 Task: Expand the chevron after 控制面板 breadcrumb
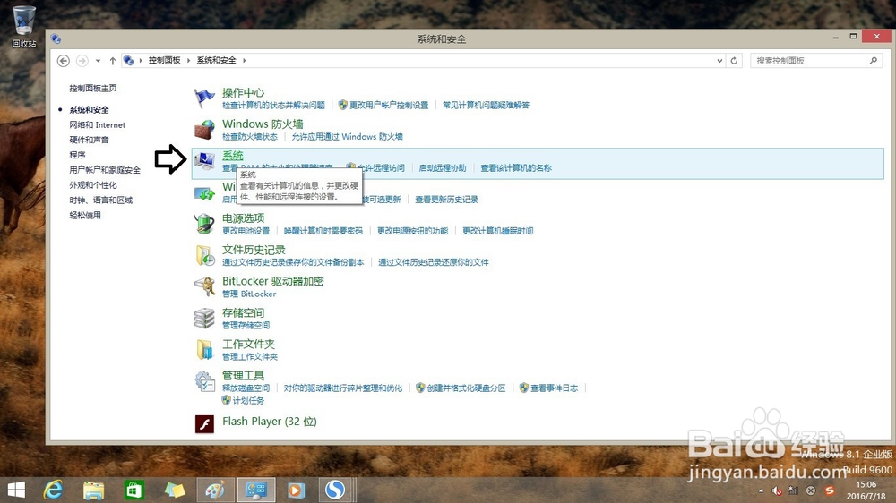point(188,61)
